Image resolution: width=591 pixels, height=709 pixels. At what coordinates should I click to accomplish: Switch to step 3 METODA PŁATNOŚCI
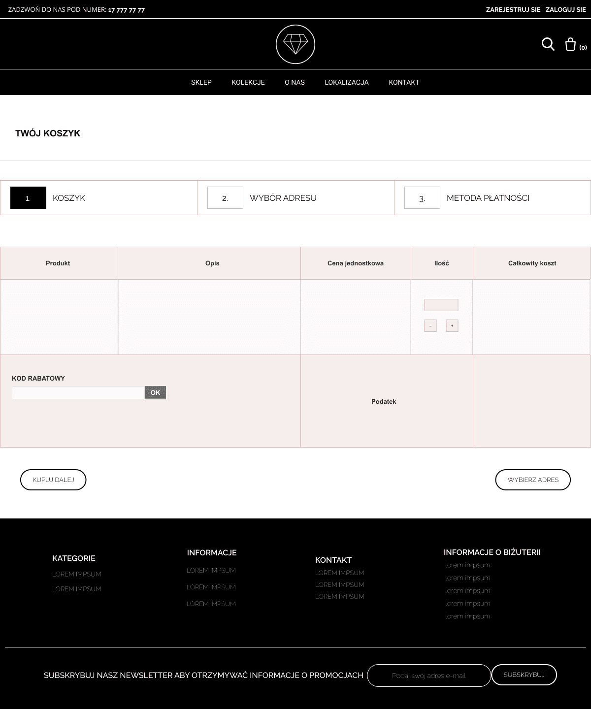click(488, 197)
